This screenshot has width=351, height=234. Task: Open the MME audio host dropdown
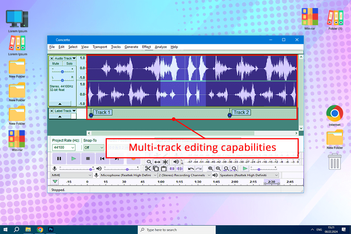[71, 175]
